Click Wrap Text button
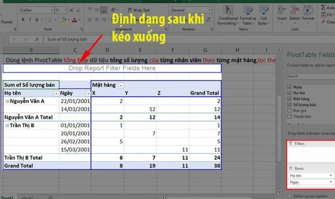The image size is (335, 199). coord(139,10)
